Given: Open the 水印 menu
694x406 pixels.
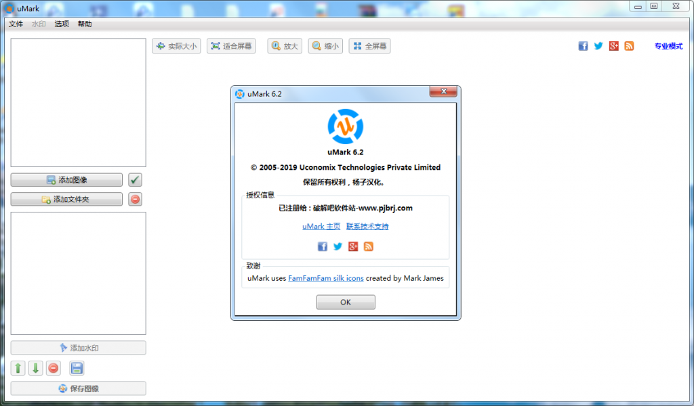Looking at the screenshot, I should 39,24.
